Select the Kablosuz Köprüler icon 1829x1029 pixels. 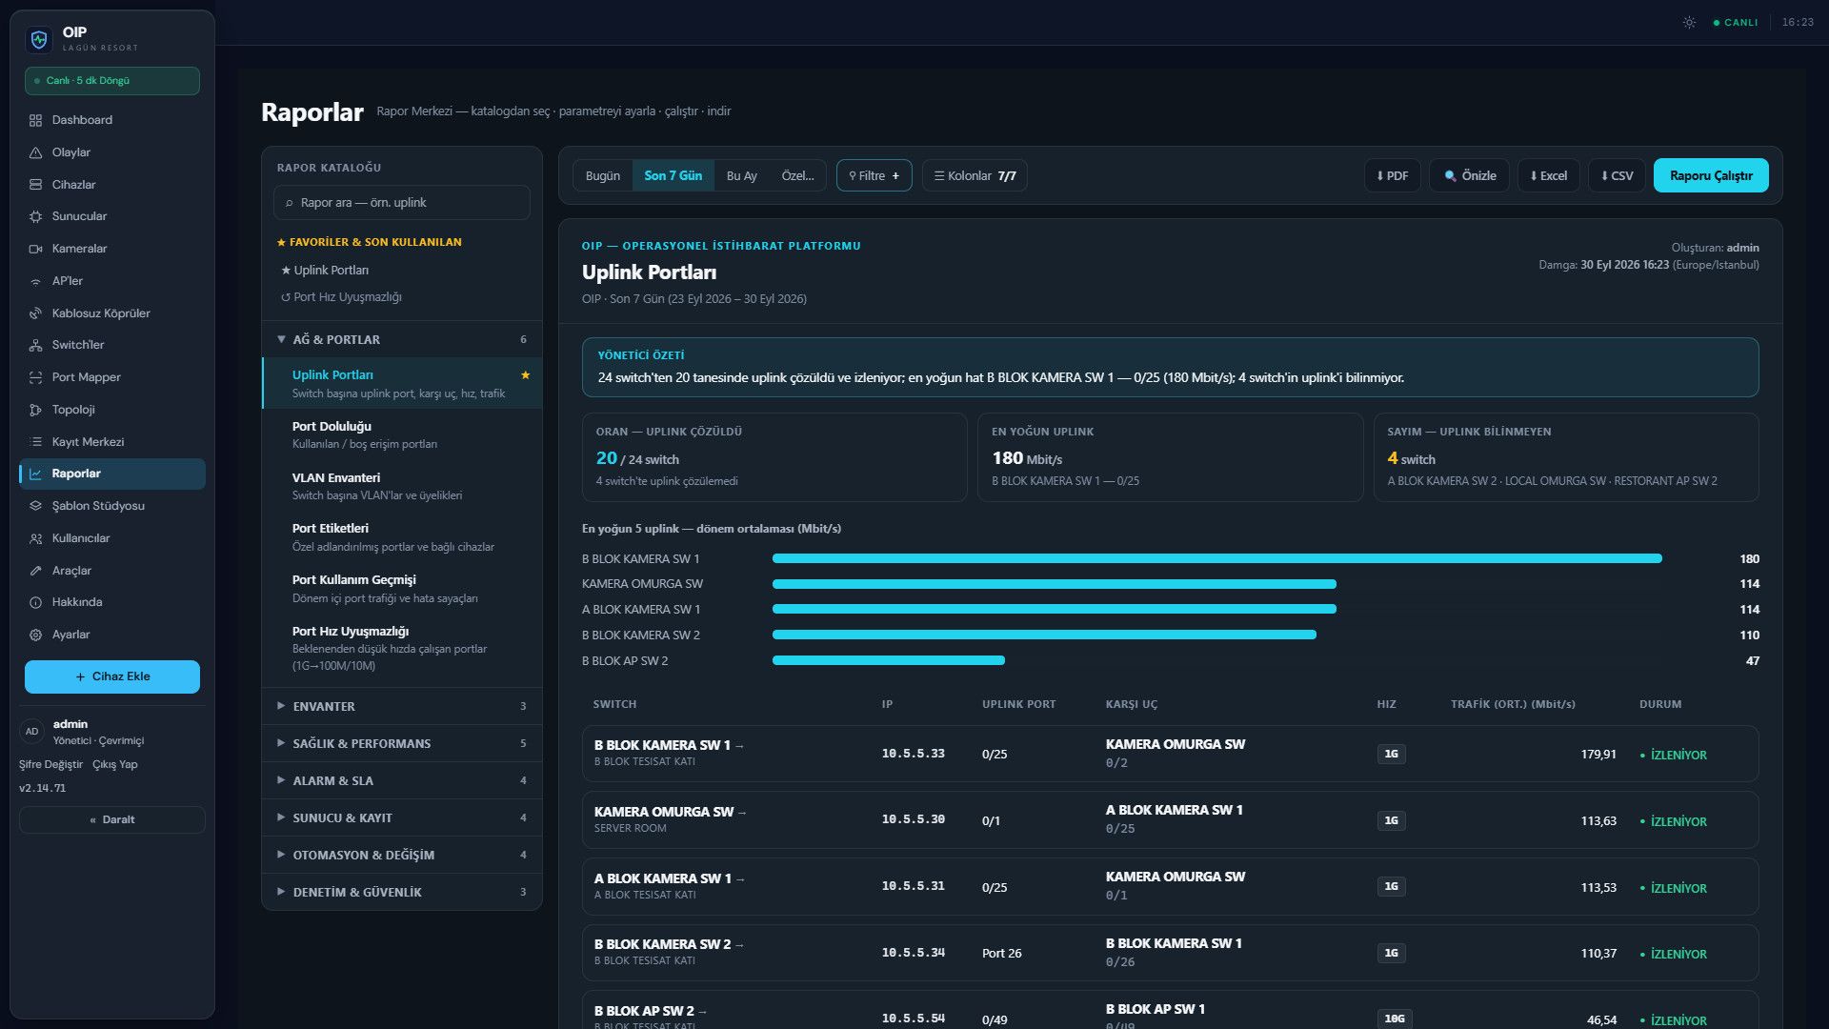coord(35,313)
